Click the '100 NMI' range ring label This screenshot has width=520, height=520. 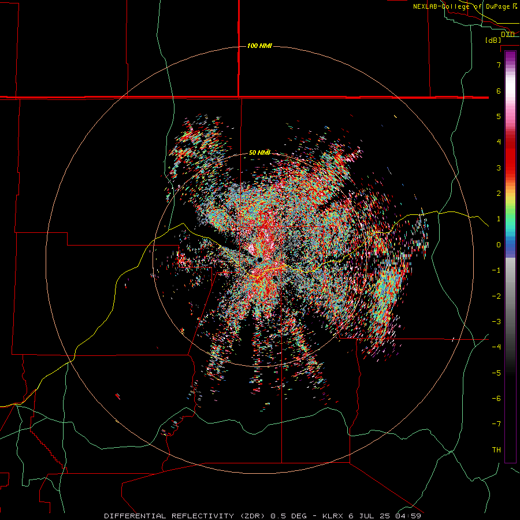(x=259, y=46)
